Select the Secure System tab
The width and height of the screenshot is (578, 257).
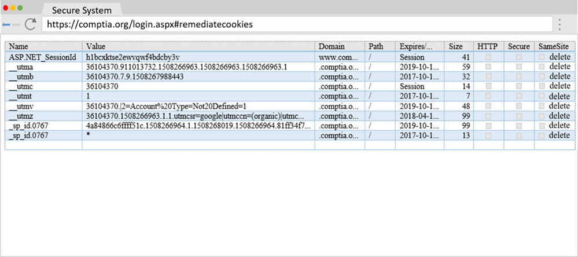tap(82, 10)
